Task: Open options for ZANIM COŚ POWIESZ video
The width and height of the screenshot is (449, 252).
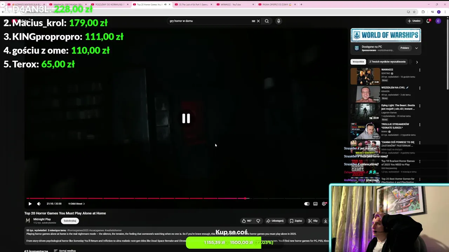Action: 420,143
